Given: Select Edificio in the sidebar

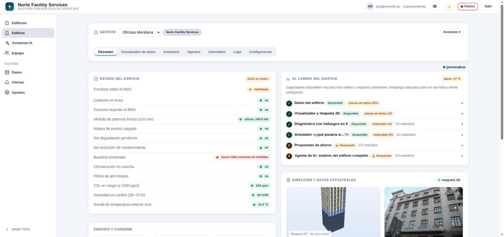Looking at the screenshot, I should click(x=28, y=33).
